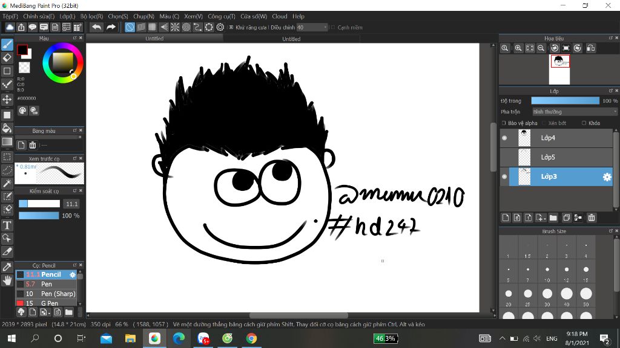Open the Chỉnh sửa(E) menu
620x348 pixels.
click(39, 16)
